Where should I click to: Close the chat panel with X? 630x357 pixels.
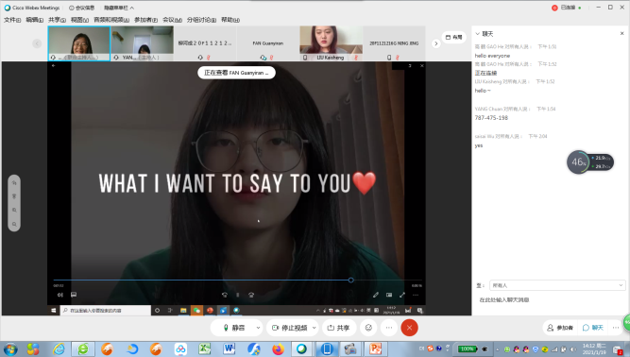[621, 33]
